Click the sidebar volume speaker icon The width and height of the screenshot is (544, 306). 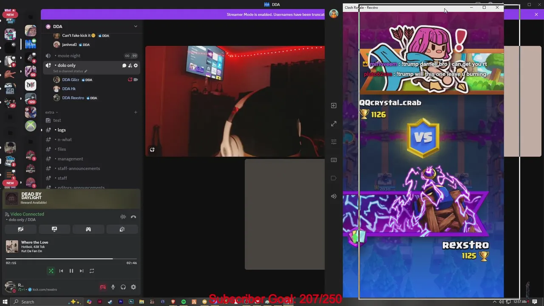tap(334, 196)
